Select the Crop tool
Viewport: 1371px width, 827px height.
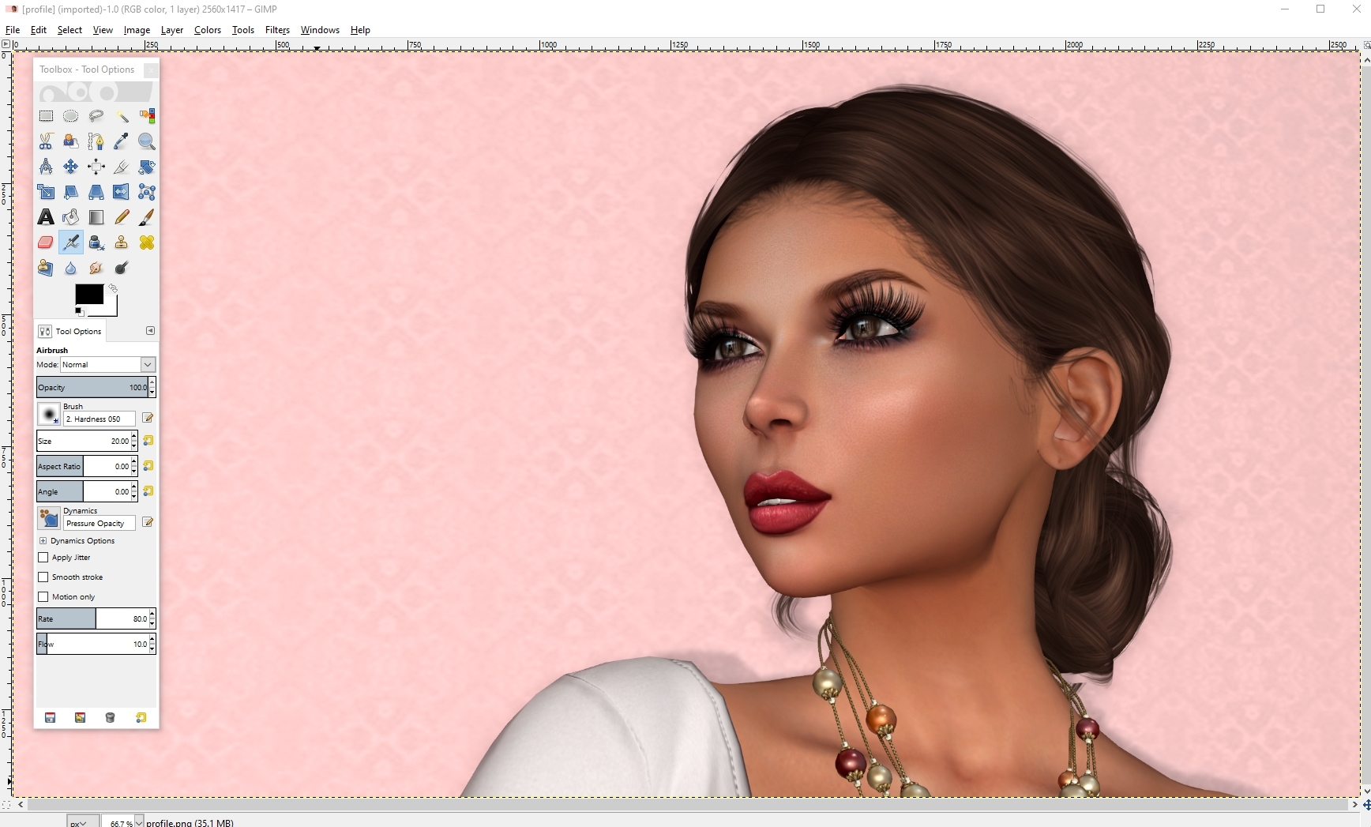coord(122,167)
